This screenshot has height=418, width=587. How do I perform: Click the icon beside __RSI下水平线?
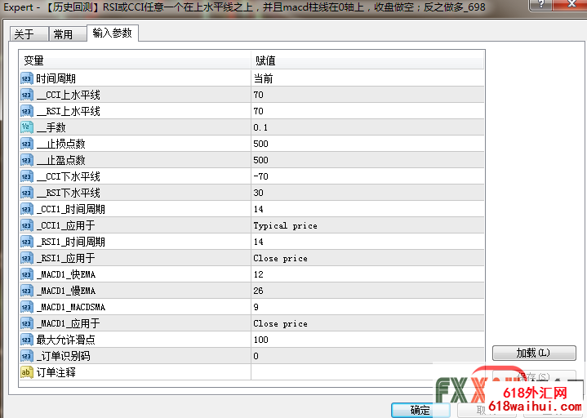[x=27, y=193]
